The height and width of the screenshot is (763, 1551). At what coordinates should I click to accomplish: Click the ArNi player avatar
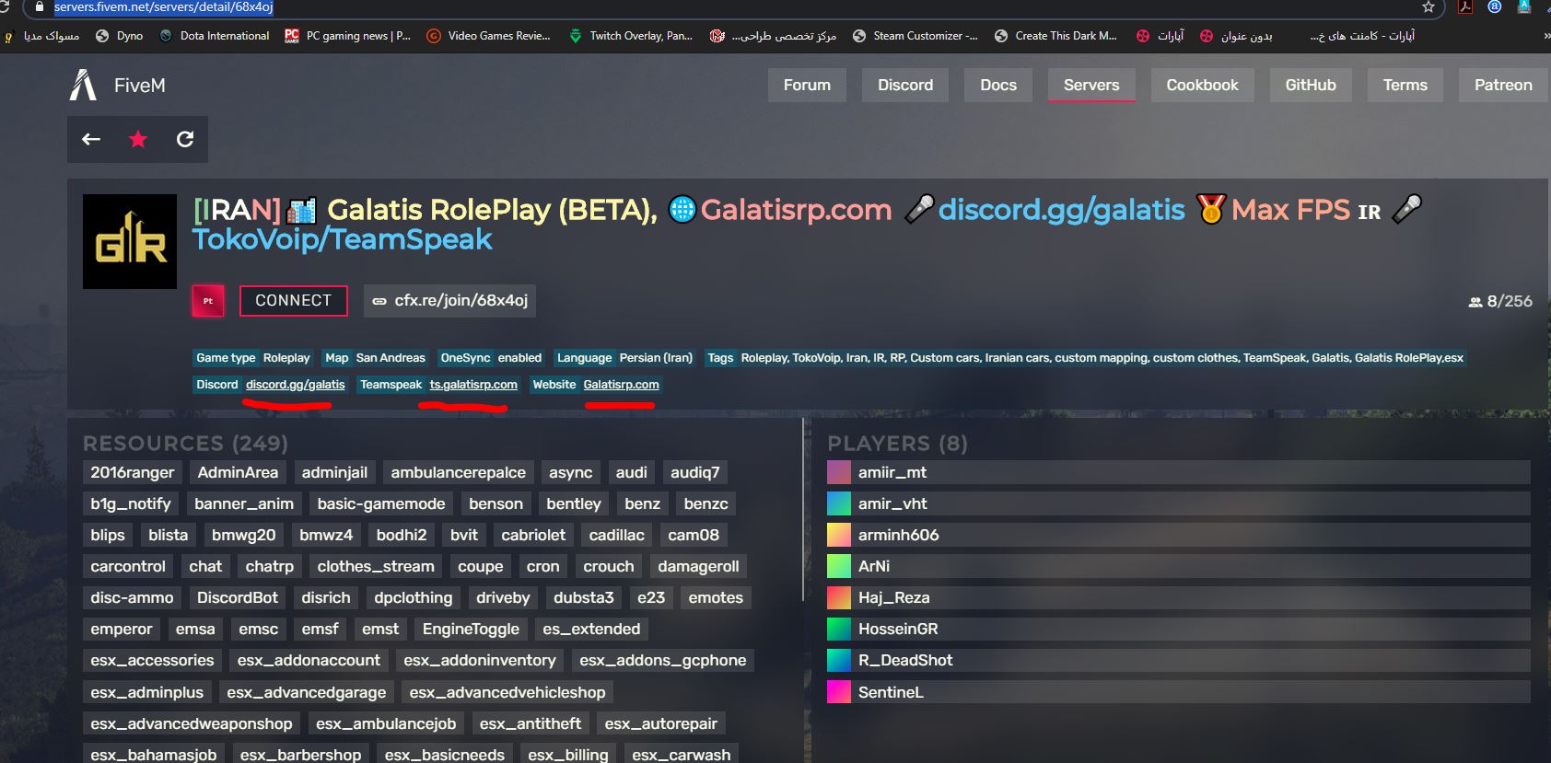(839, 566)
